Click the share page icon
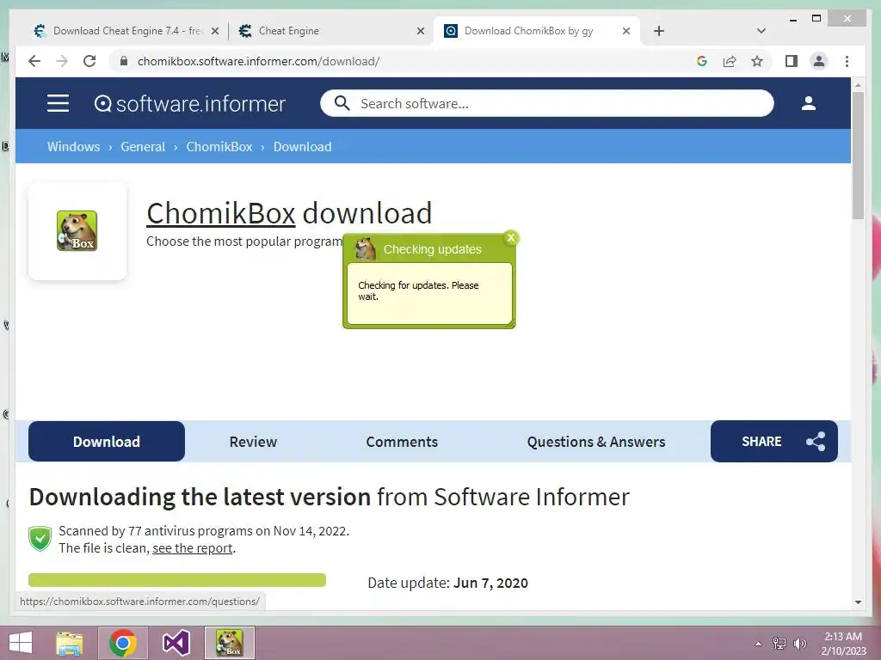The height and width of the screenshot is (660, 881). [x=730, y=61]
